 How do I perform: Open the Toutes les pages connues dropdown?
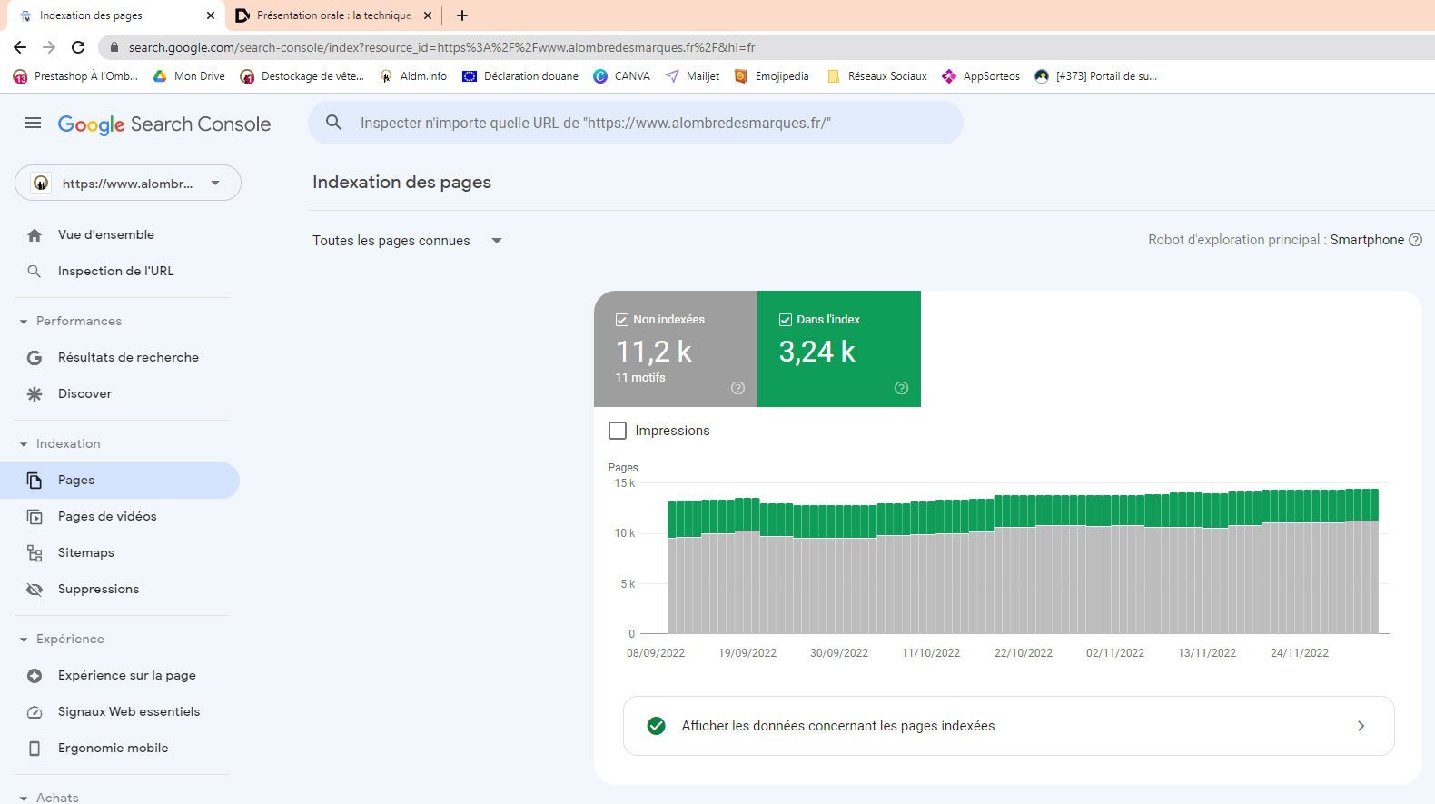(407, 241)
